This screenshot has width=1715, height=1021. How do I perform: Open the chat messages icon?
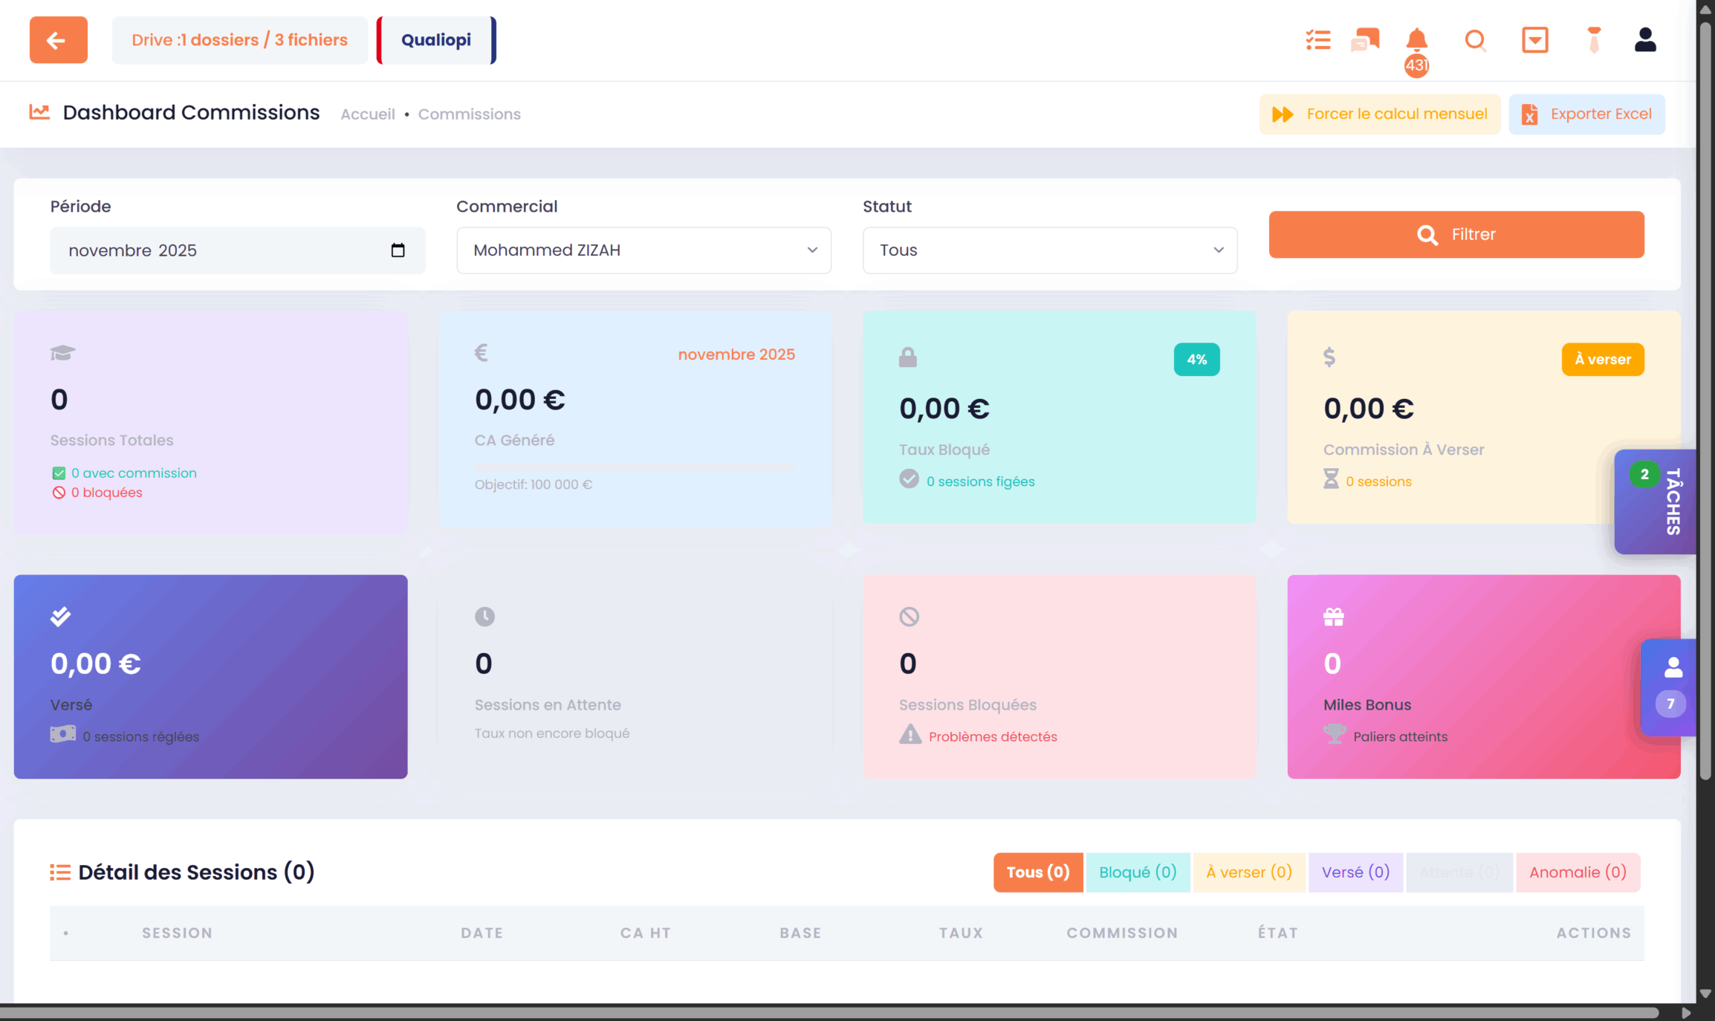(1365, 40)
